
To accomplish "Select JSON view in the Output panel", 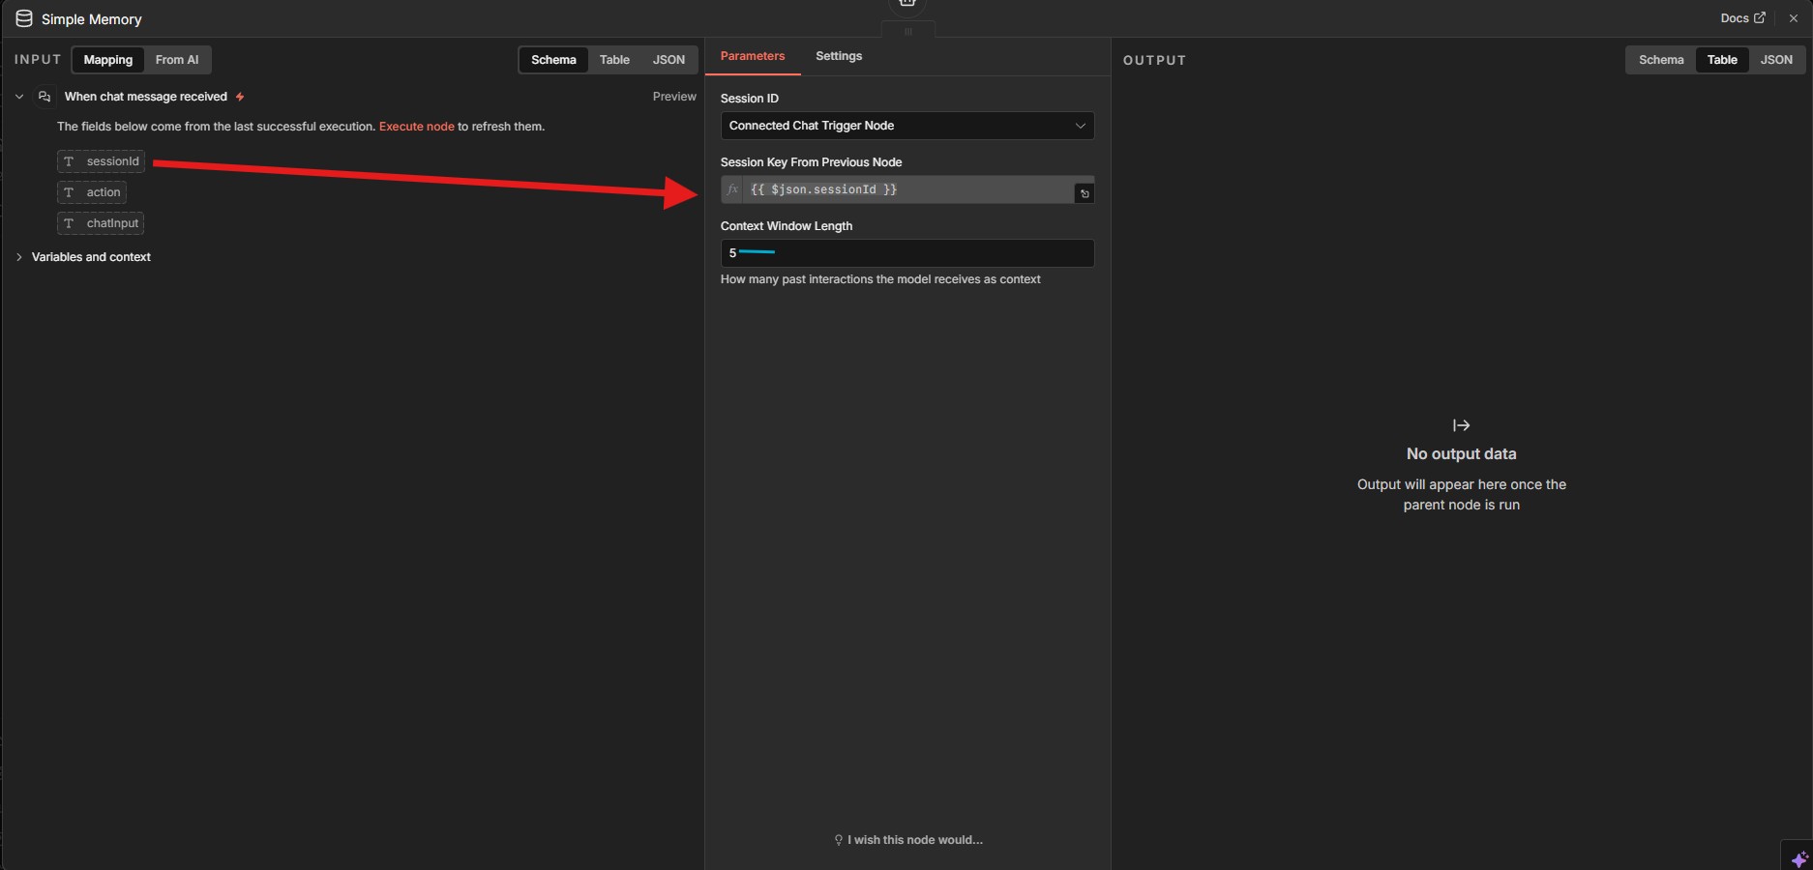I will click(1776, 60).
